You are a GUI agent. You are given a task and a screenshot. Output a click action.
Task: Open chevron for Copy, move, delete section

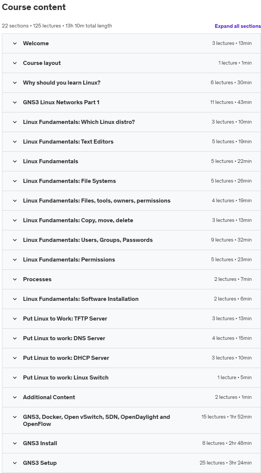(15, 220)
